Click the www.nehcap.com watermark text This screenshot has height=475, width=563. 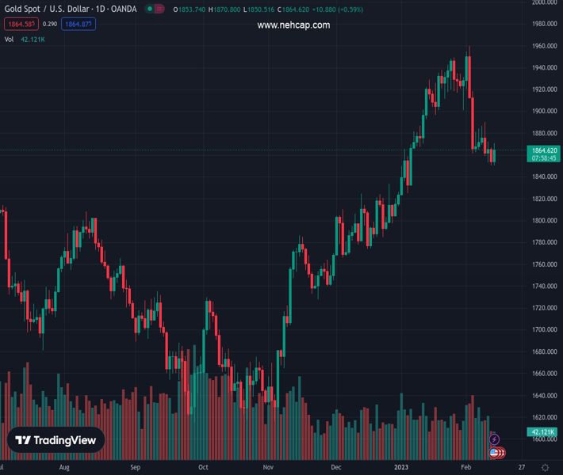pos(293,25)
